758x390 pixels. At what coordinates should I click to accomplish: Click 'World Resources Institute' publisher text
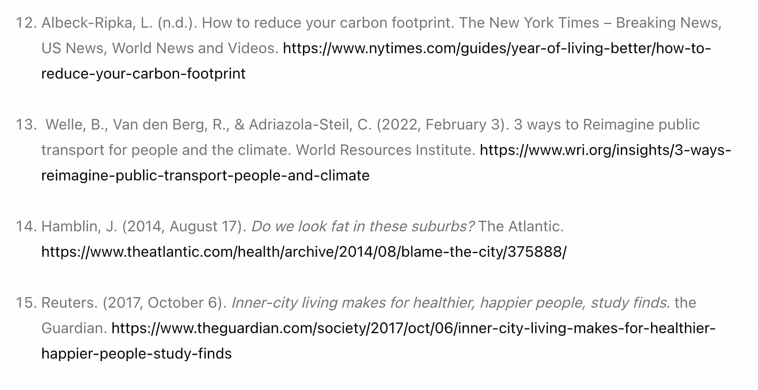pyautogui.click(x=386, y=150)
